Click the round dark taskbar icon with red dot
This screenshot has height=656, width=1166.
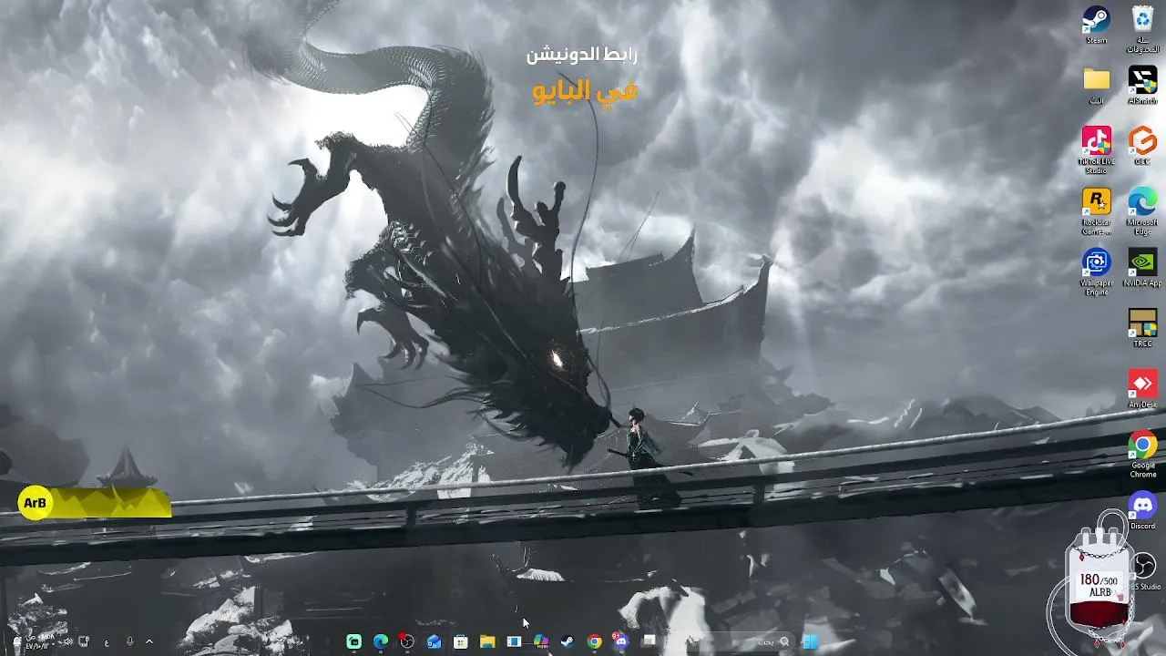407,641
